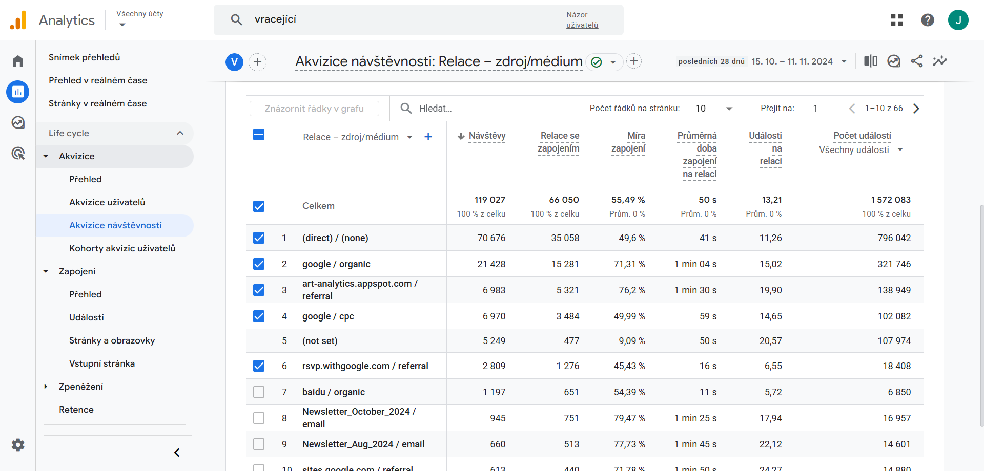Sort by the Relace se zapojením column
The image size is (984, 471).
pos(558,142)
